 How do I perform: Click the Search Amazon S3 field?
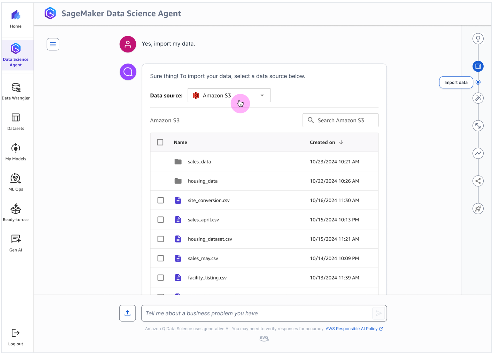point(340,120)
